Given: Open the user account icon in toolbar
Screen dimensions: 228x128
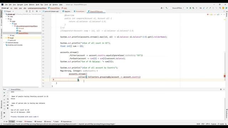Looking at the screenshot, I should pyautogui.click(x=162, y=8).
